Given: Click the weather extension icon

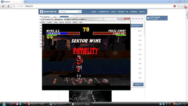Looking at the screenshot, I should tap(185, 6).
